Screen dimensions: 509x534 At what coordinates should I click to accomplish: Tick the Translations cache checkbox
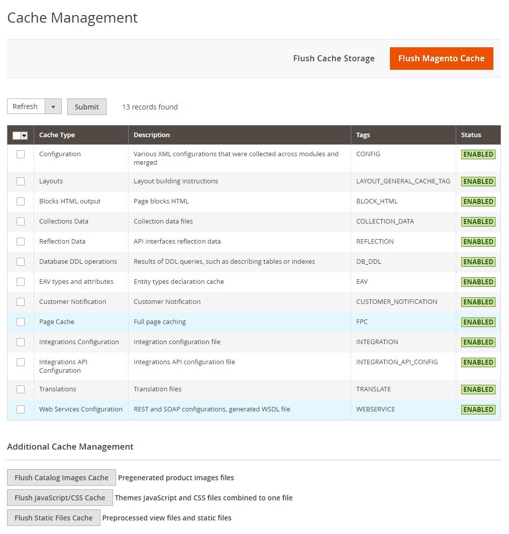[21, 389]
